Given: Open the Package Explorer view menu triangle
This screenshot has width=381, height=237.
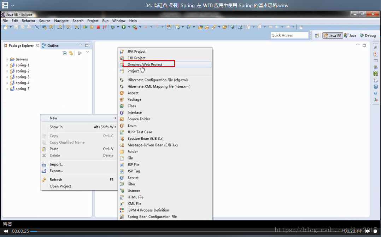Looking at the screenshot, I should 88,52.
